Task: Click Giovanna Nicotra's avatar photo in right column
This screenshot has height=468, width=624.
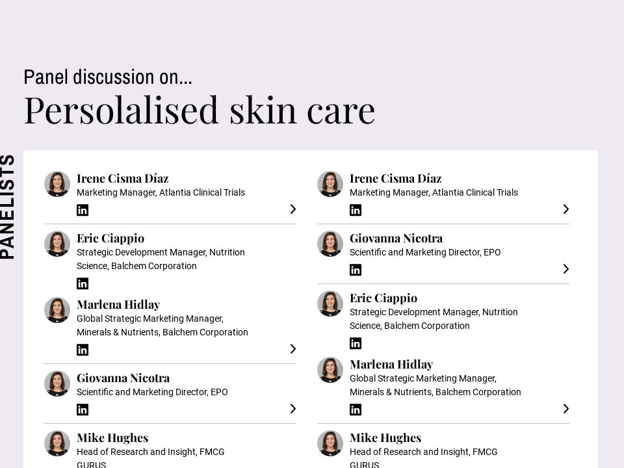Action: pos(330,244)
